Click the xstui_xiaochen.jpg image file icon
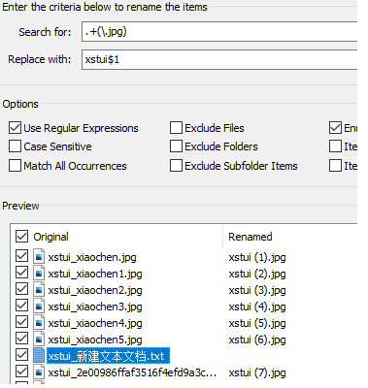This screenshot has height=388, width=368. click(x=39, y=257)
